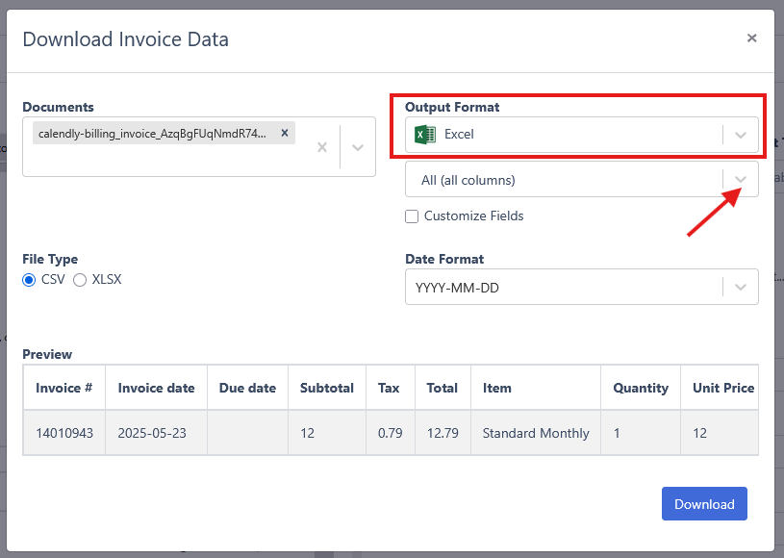This screenshot has width=784, height=558.
Task: Click the Invoice # column header
Action: pyautogui.click(x=64, y=388)
